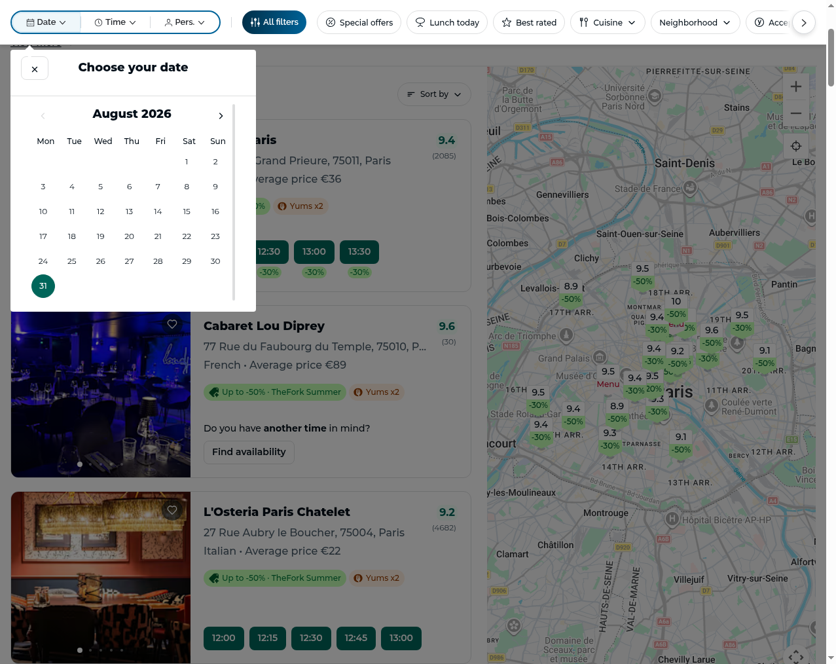Click the 9.5 Menu map marker
Screen dimensions: 836x664
[608, 378]
